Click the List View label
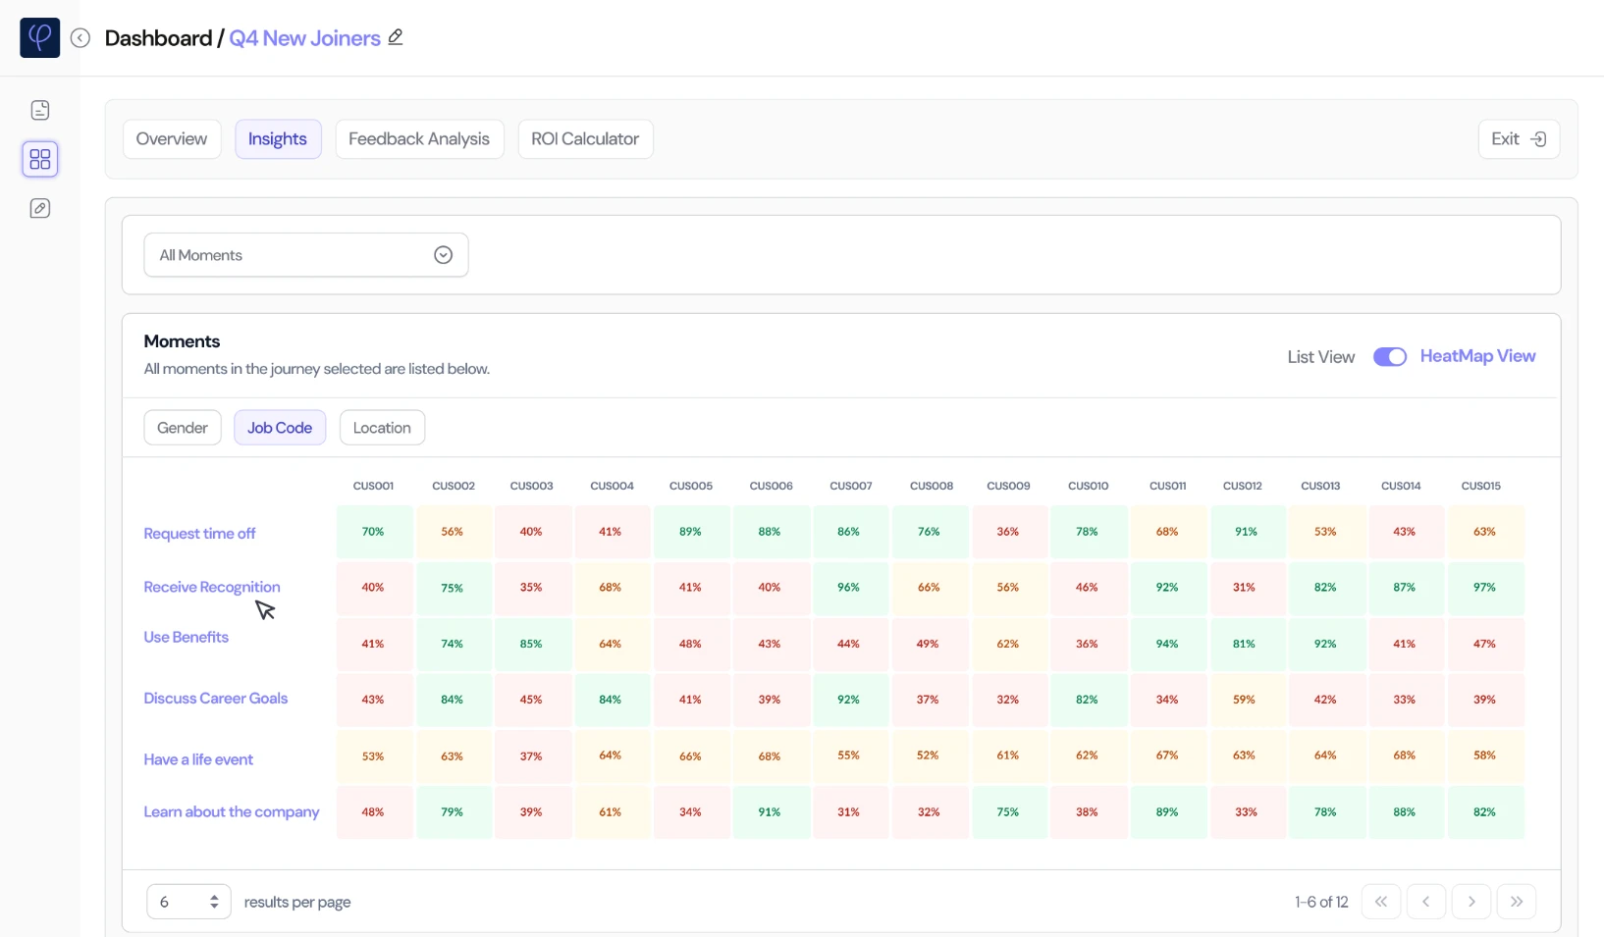1604x937 pixels. (1320, 357)
